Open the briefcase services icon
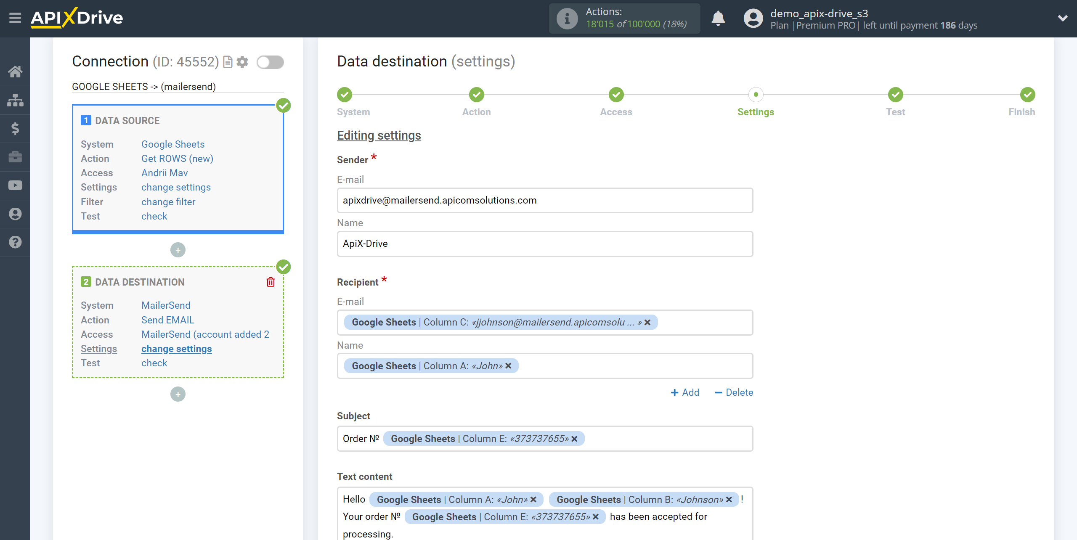The image size is (1077, 540). [15, 157]
